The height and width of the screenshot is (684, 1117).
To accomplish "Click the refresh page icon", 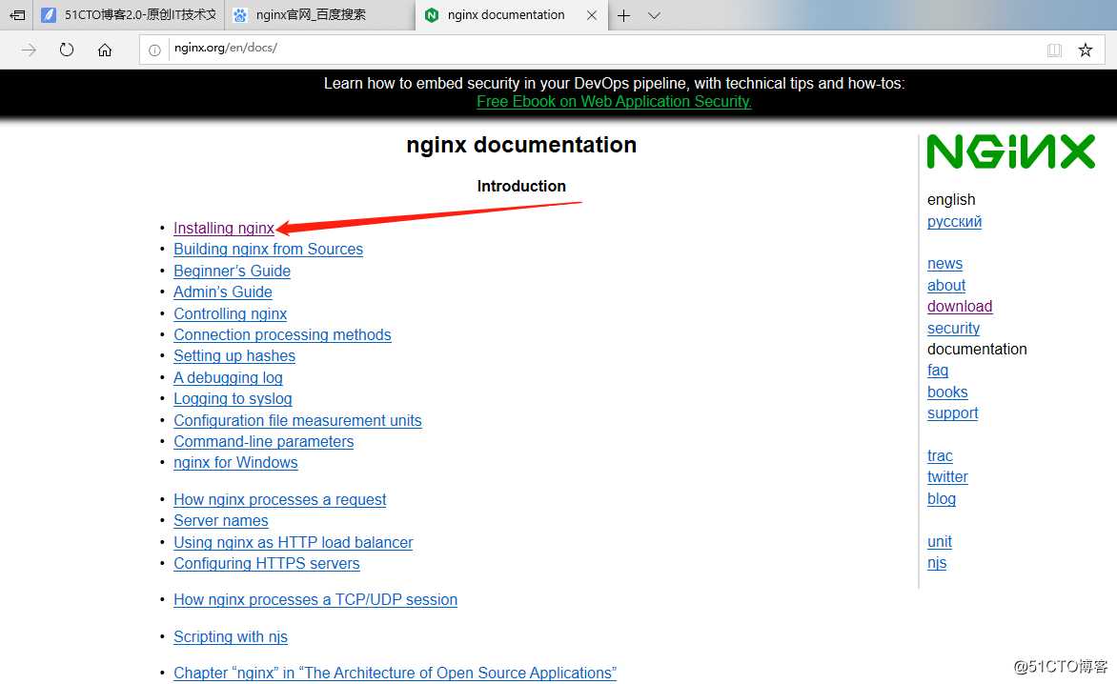I will pos(67,50).
